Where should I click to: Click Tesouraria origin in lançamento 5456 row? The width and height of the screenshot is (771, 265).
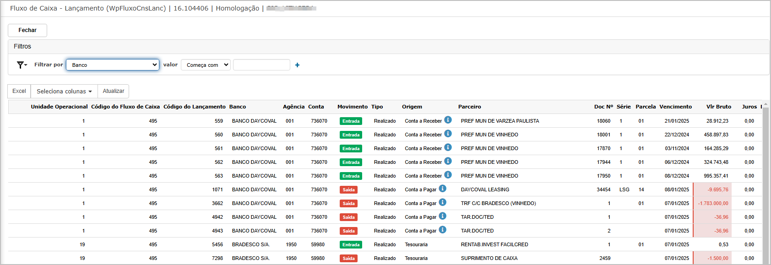[416, 244]
